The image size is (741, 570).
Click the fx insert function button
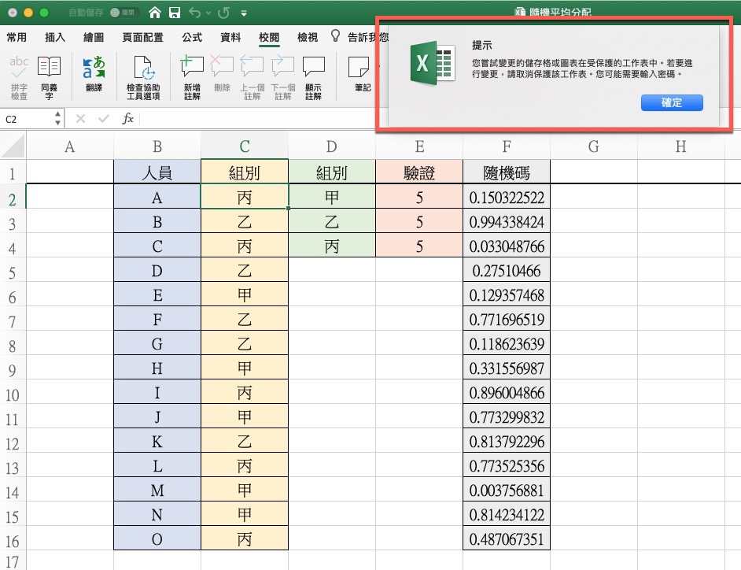pos(128,119)
